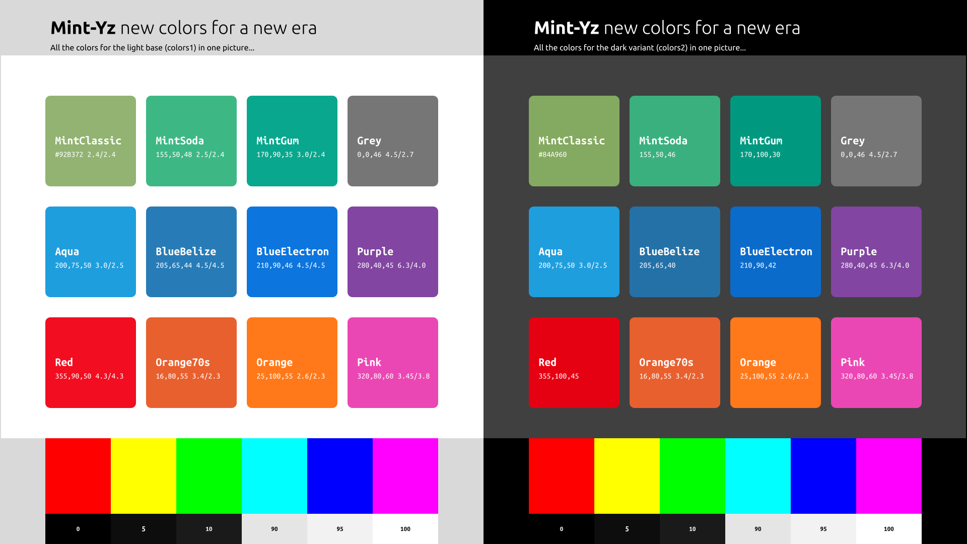Select the light panel Grey swatch
This screenshot has height=544, width=967.
coord(393,141)
